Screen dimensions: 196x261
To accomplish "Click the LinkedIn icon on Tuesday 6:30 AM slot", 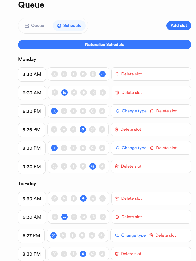I will pos(64,217).
